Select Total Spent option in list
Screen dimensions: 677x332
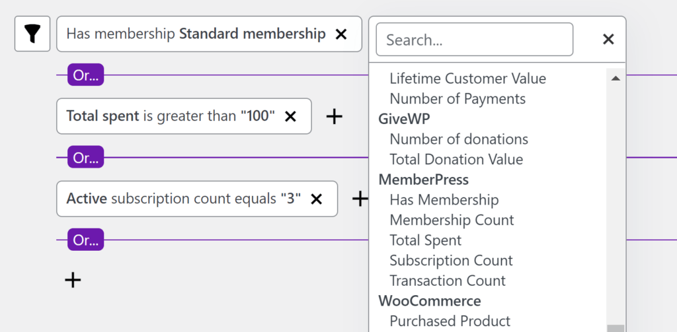(x=426, y=240)
